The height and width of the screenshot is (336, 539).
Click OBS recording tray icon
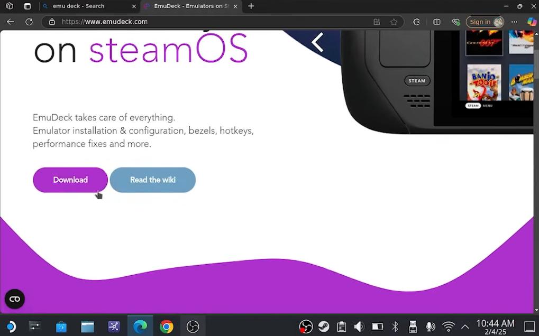click(306, 326)
